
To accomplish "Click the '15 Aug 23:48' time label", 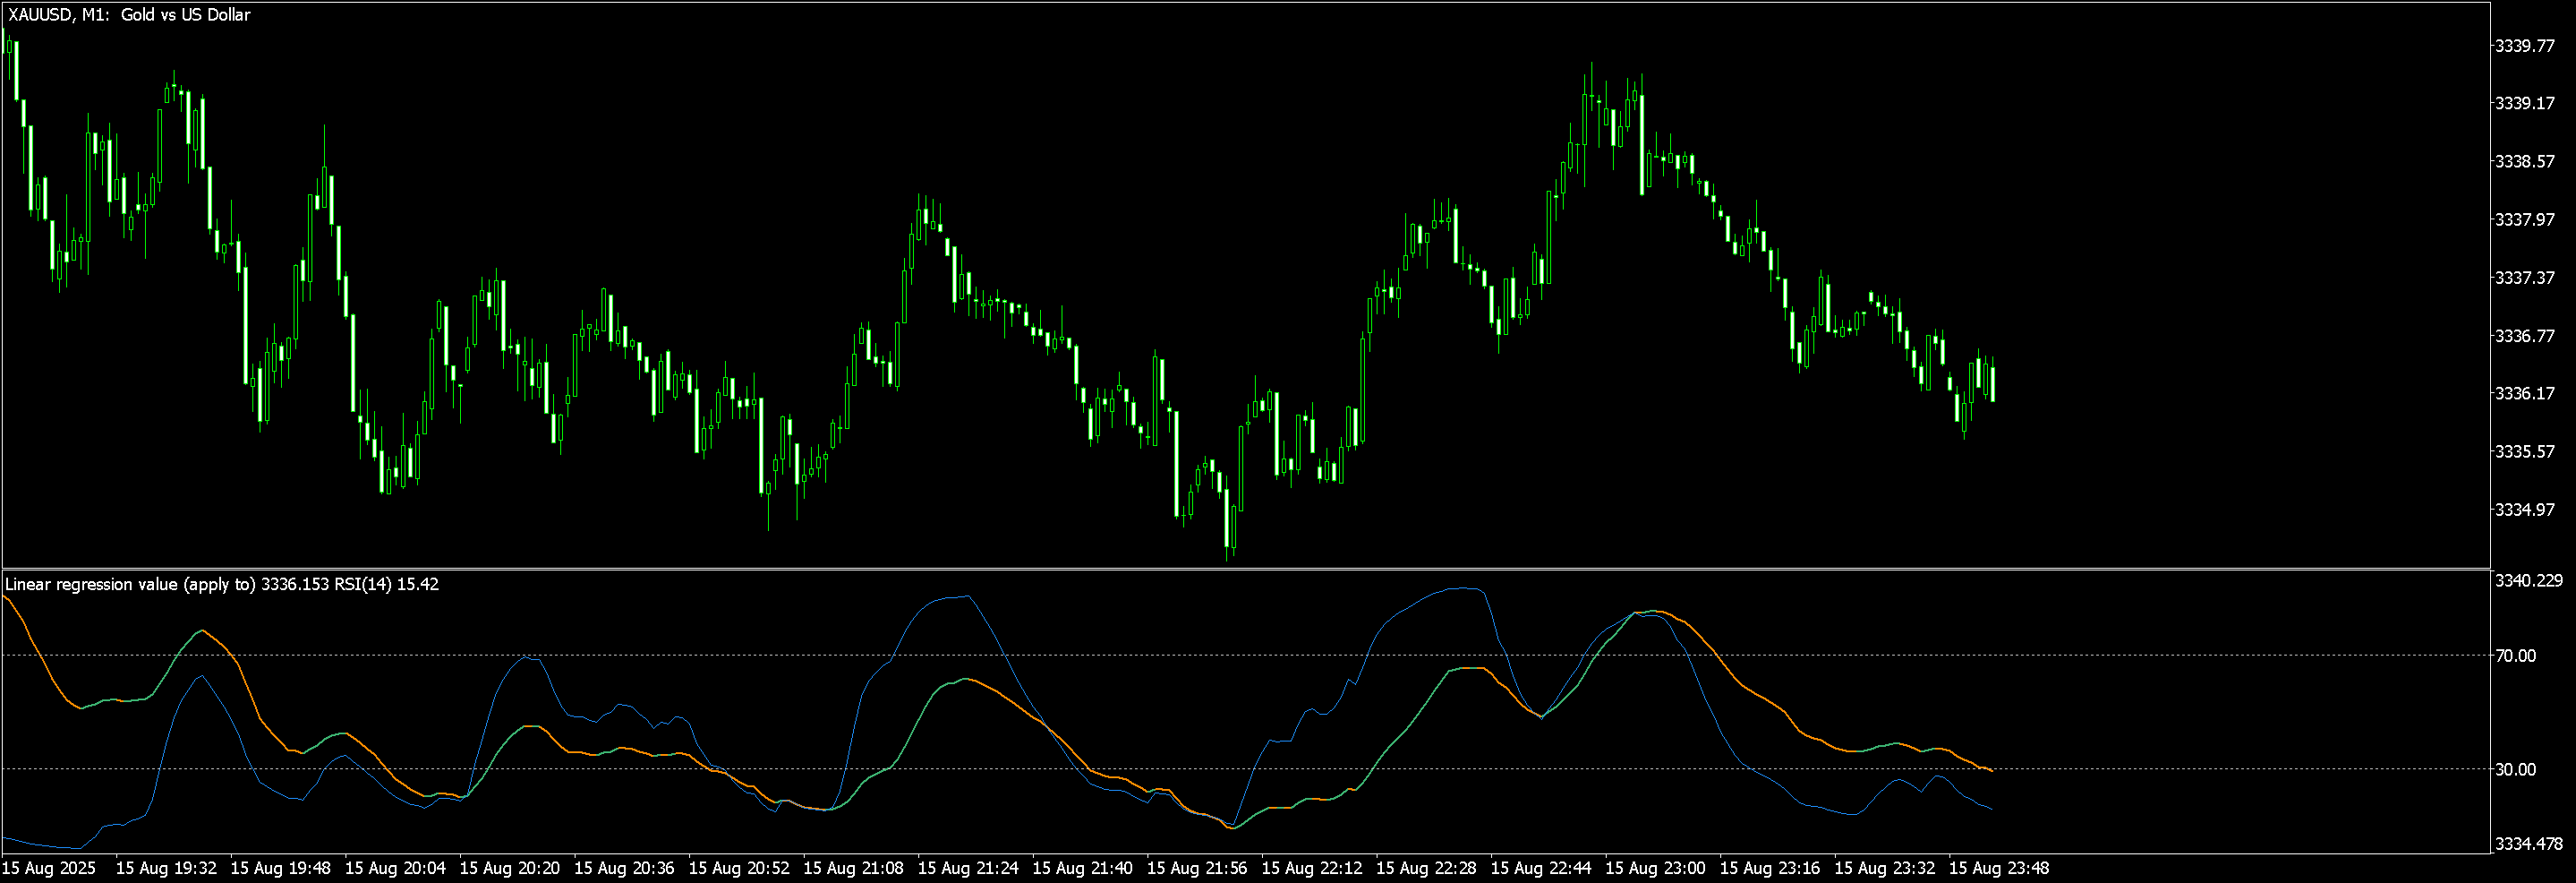I will 1999,868.
